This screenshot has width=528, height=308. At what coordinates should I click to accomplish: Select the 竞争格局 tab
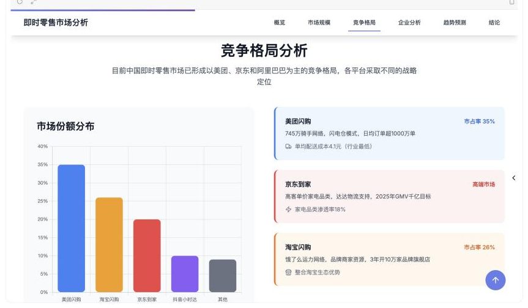coord(364,23)
